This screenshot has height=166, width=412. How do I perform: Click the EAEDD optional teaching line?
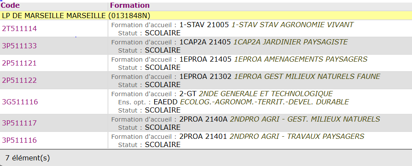(x=234, y=102)
